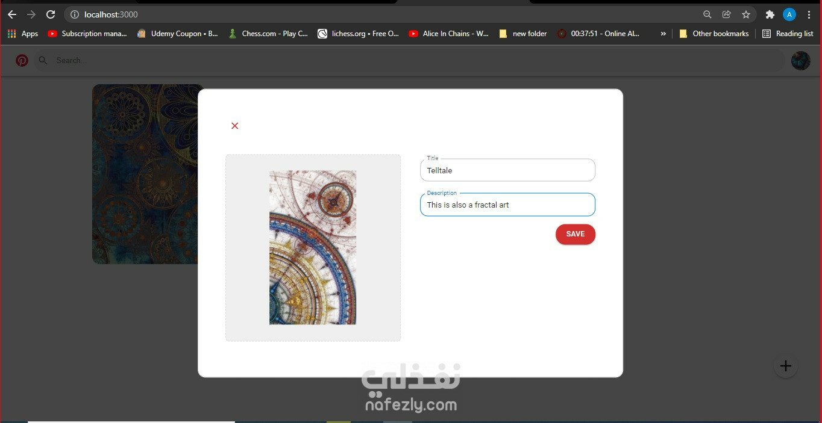This screenshot has width=822, height=423.
Task: Reload the page with the refresh icon
Action: 51,14
